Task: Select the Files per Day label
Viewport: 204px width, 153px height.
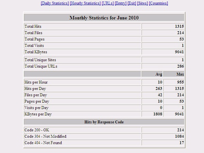Action: [x=36, y=95]
